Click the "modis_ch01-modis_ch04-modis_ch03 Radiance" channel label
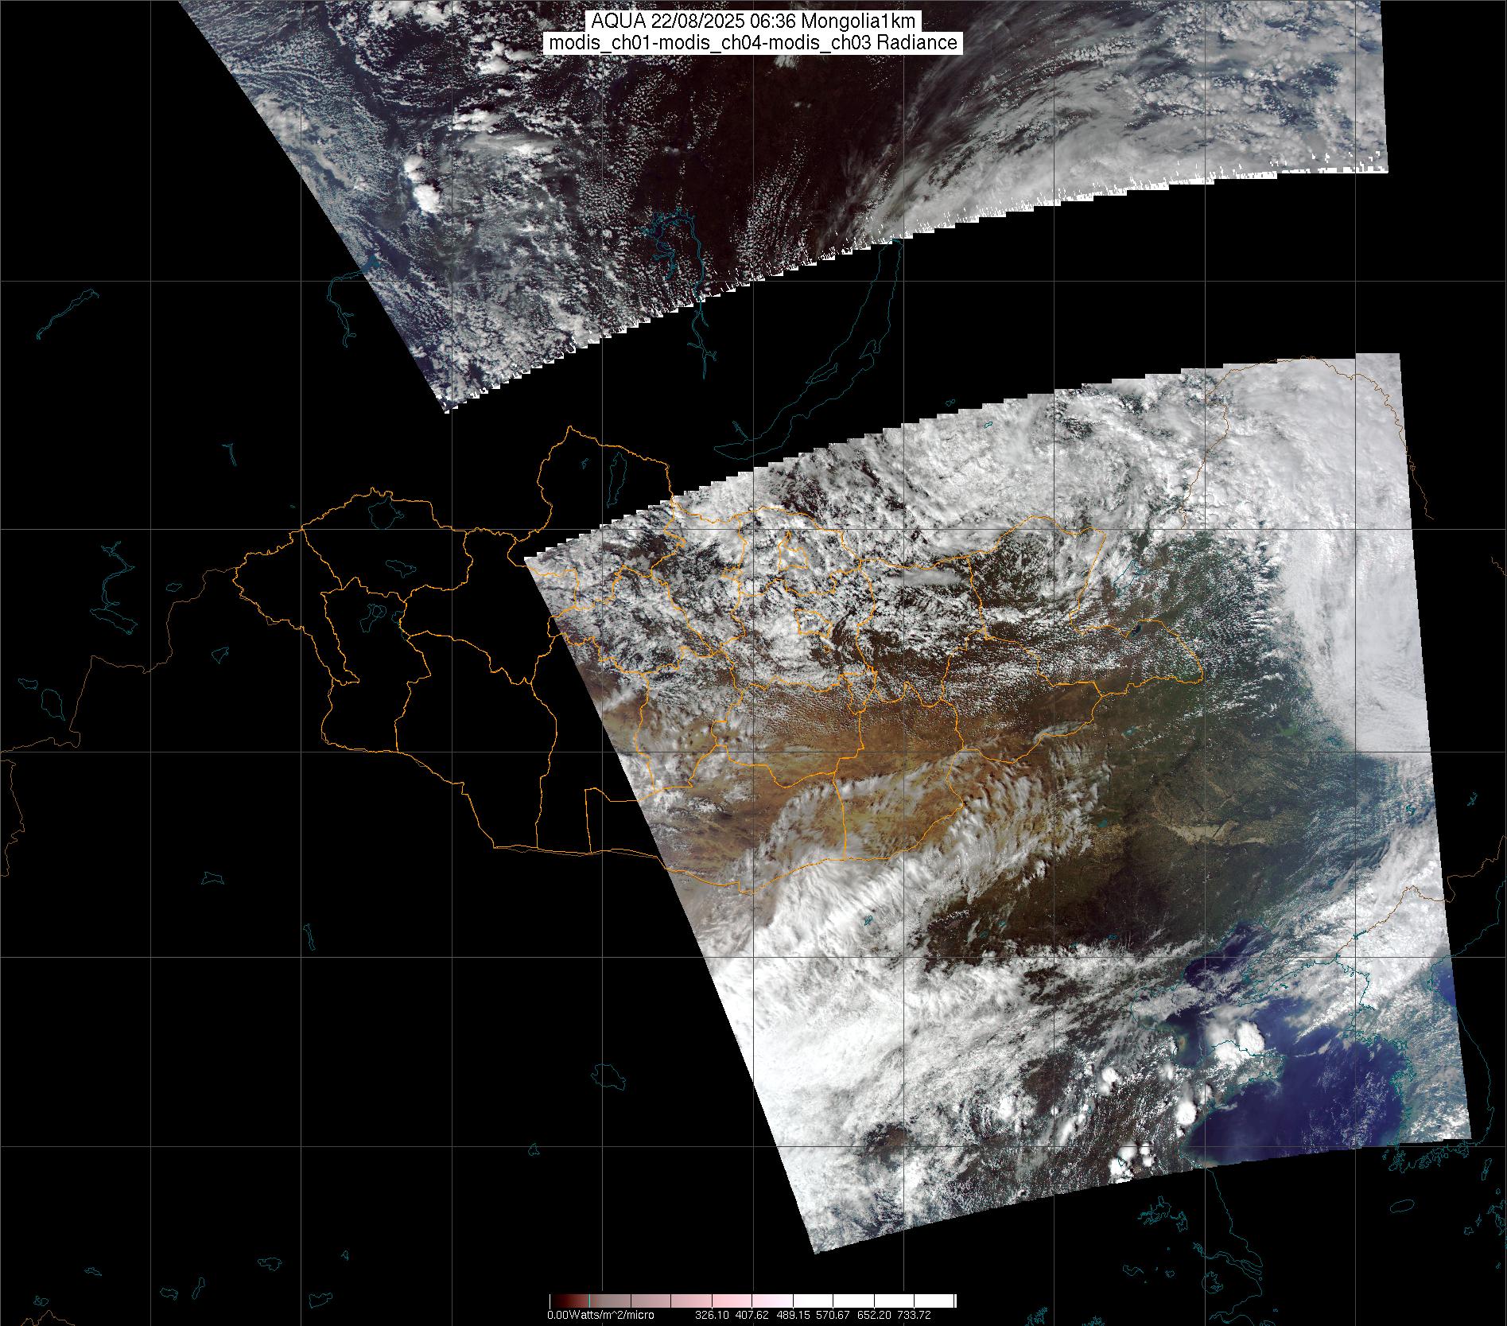Screen dimensions: 1507x1326 (753, 43)
